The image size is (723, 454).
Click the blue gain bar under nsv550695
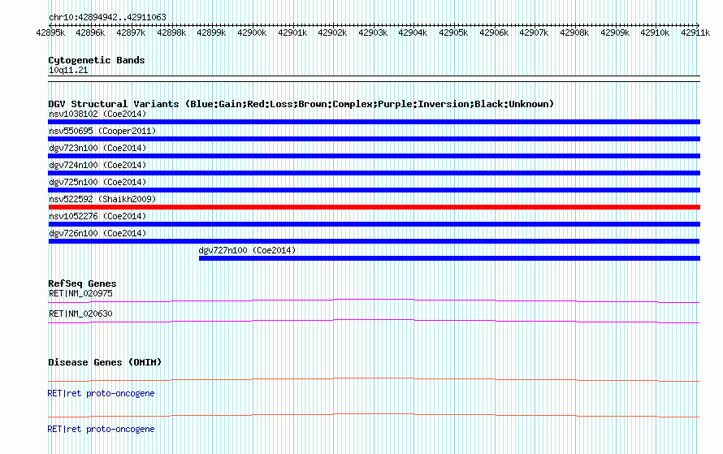pyautogui.click(x=374, y=139)
